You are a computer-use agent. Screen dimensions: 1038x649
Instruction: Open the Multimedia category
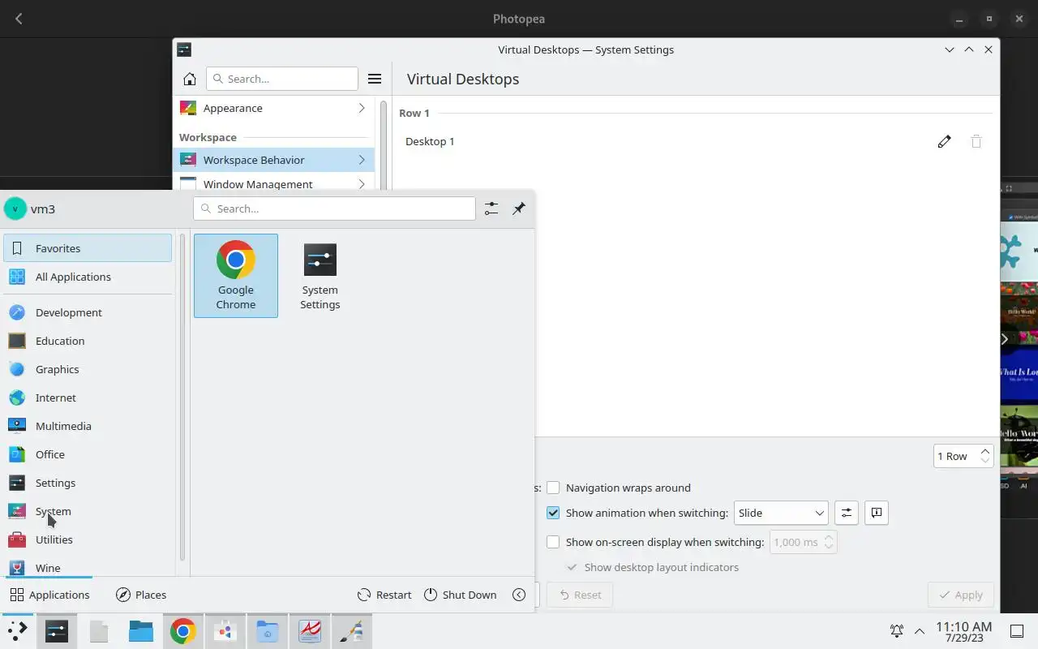click(x=88, y=426)
